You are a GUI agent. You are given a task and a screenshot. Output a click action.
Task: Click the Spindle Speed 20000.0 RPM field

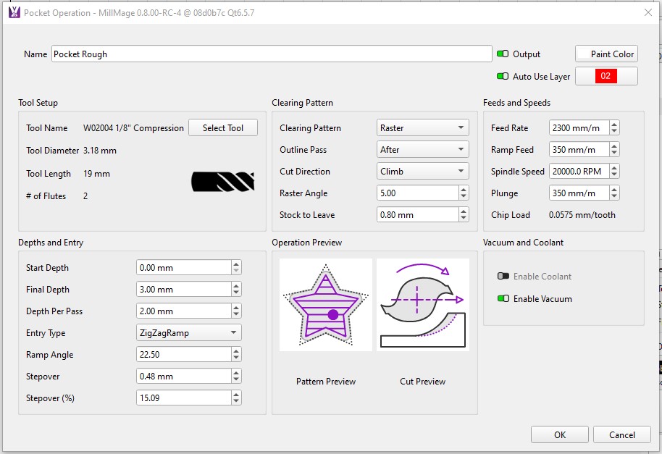point(579,172)
